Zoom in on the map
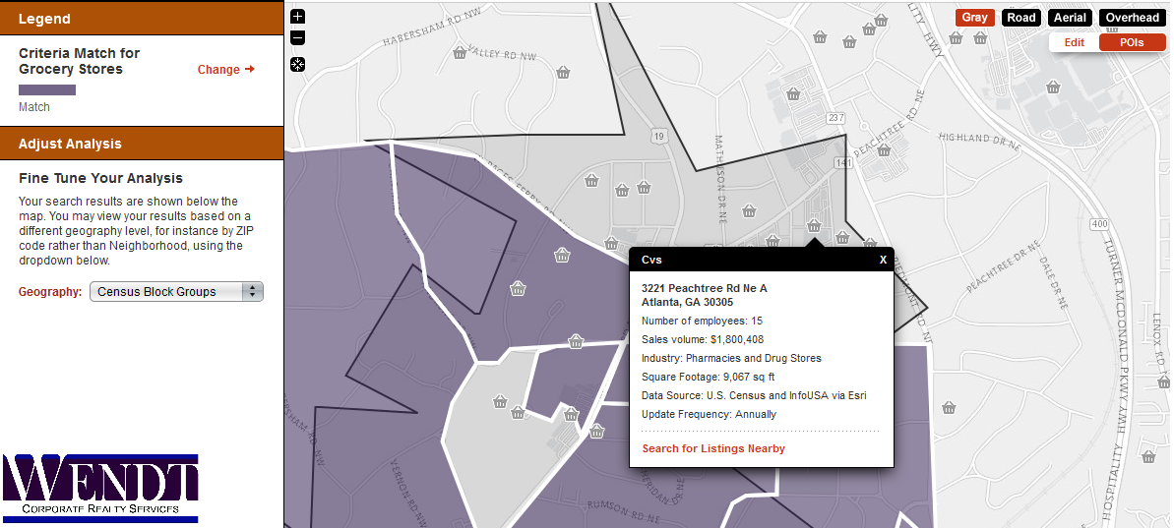 [x=298, y=17]
